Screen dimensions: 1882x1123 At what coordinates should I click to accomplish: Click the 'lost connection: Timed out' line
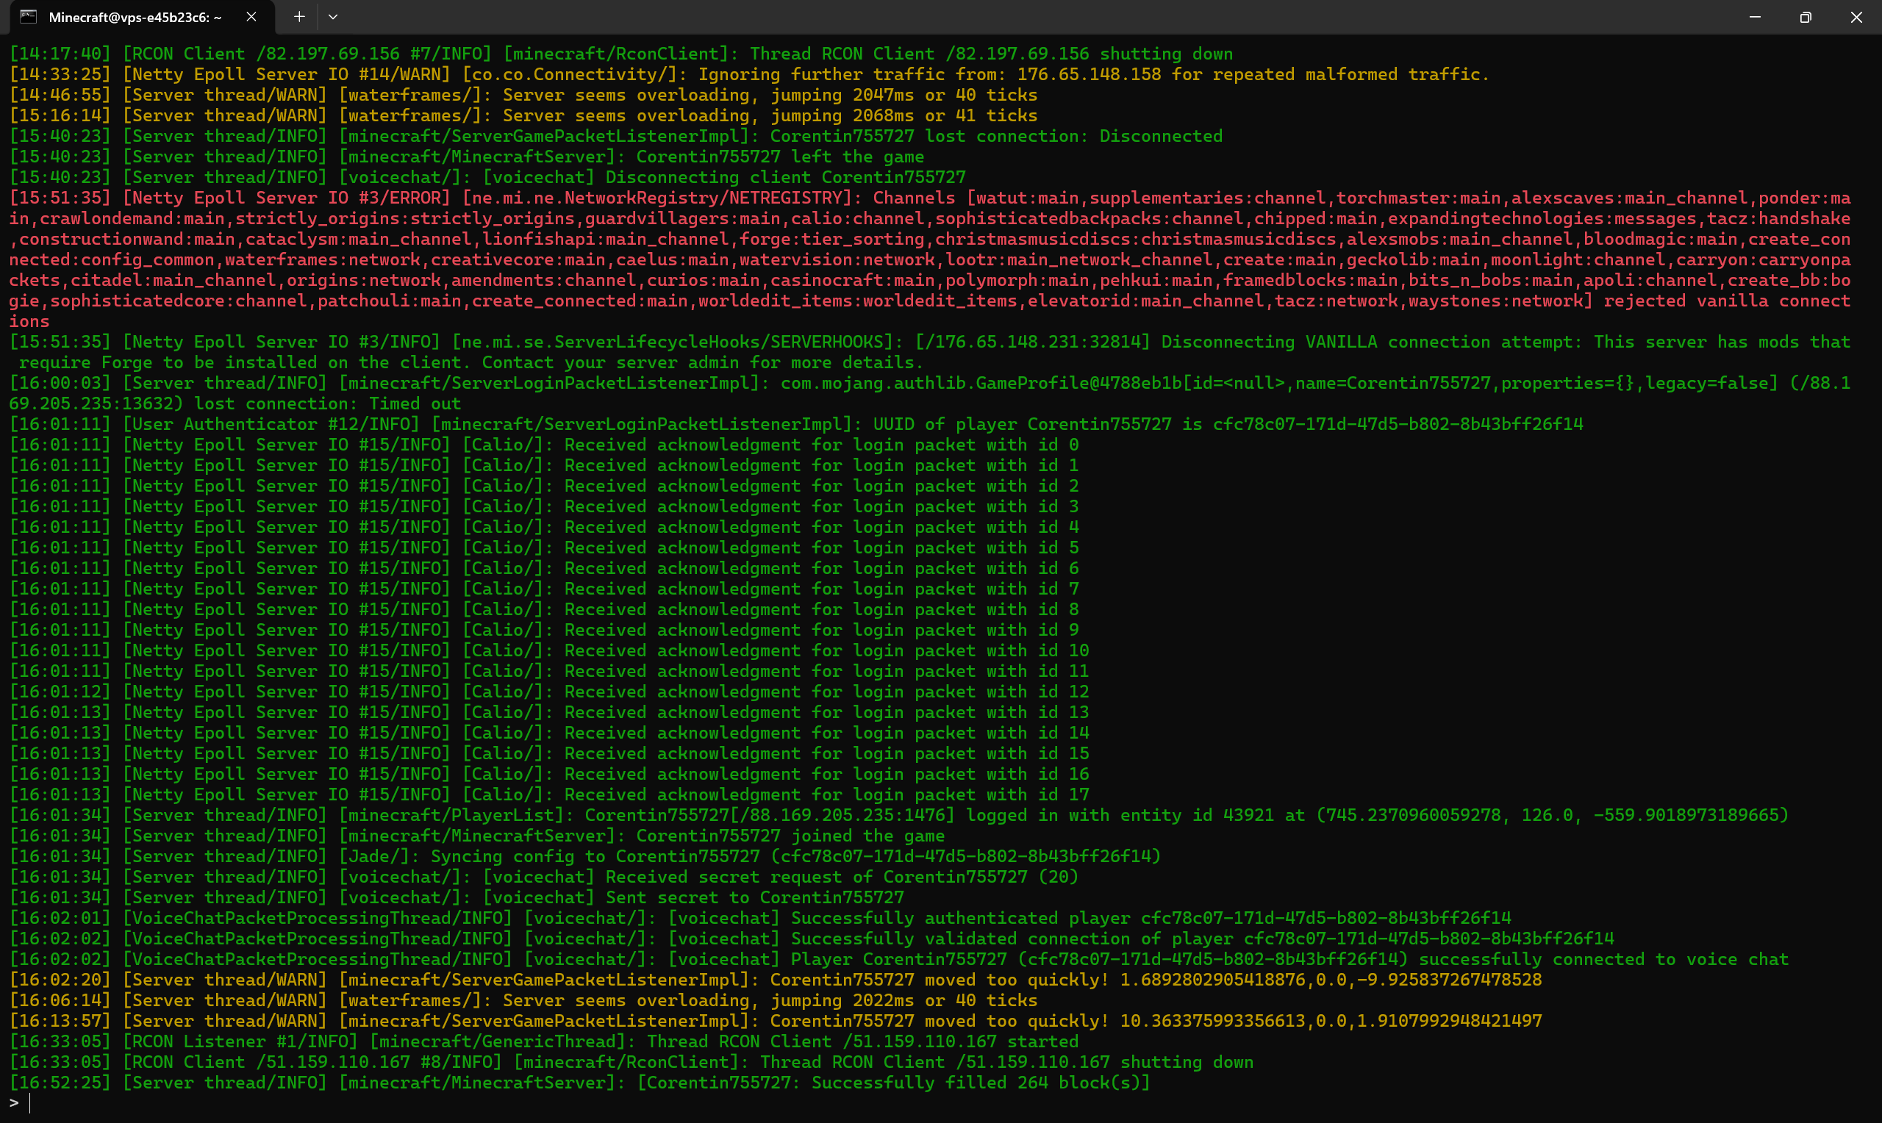(930, 393)
